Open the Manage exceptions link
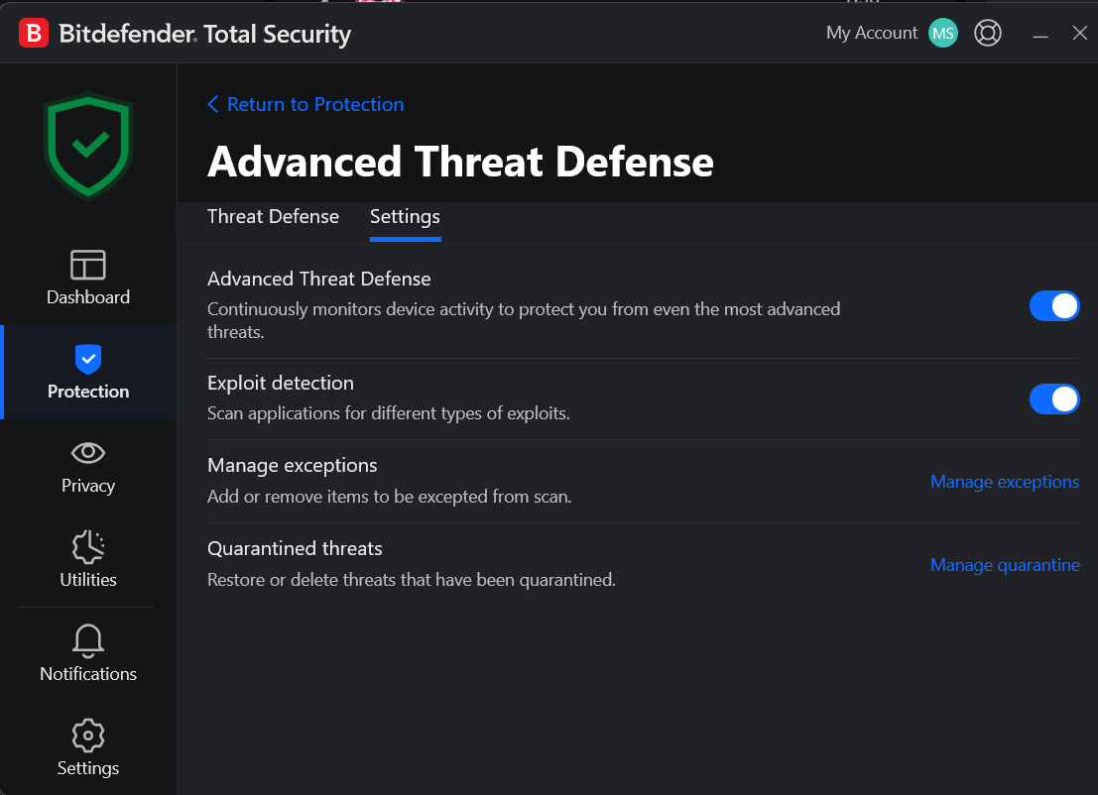Viewport: 1098px width, 795px height. [1004, 482]
